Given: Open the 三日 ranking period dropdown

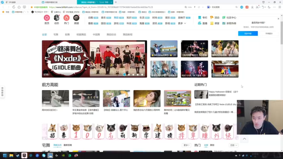Looking at the screenshot, I should (233, 145).
